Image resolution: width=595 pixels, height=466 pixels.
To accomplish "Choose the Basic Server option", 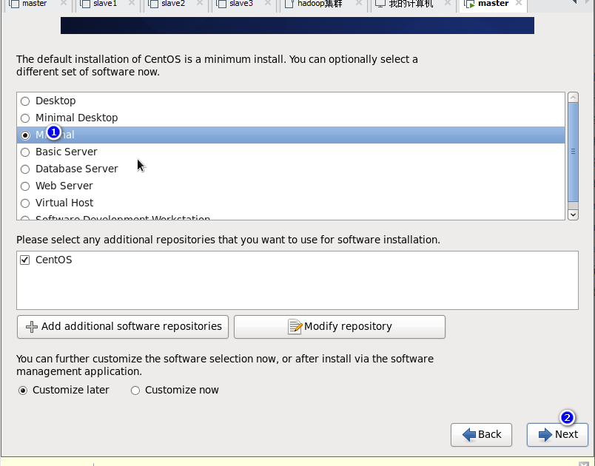I will click(x=25, y=152).
